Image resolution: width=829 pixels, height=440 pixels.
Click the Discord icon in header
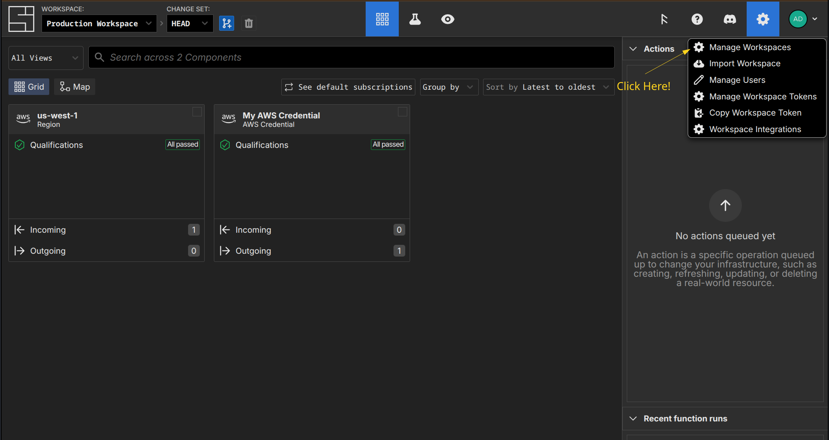730,19
